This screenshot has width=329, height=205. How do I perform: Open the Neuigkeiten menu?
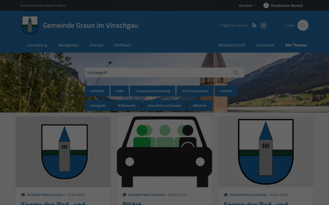click(x=69, y=45)
